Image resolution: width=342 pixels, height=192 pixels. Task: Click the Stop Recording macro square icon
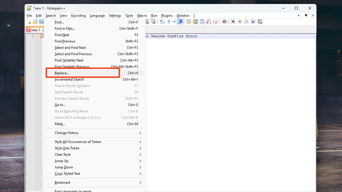[240, 22]
